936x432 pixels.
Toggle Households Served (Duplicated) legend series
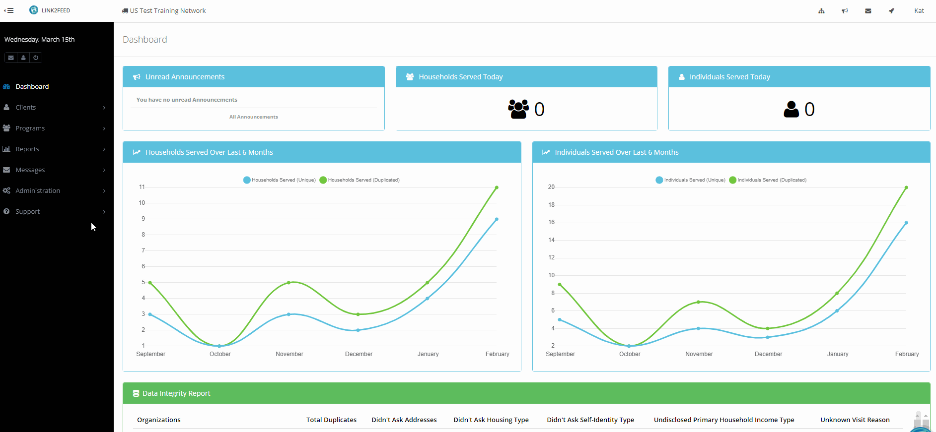[360, 180]
